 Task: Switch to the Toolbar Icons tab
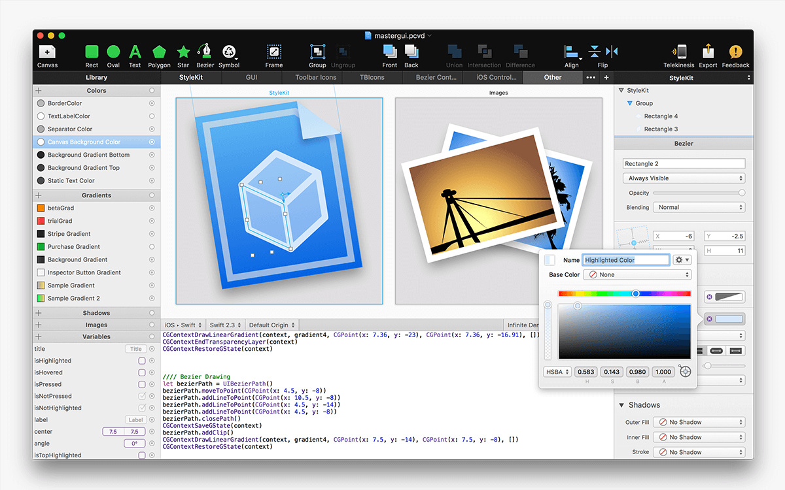click(316, 77)
